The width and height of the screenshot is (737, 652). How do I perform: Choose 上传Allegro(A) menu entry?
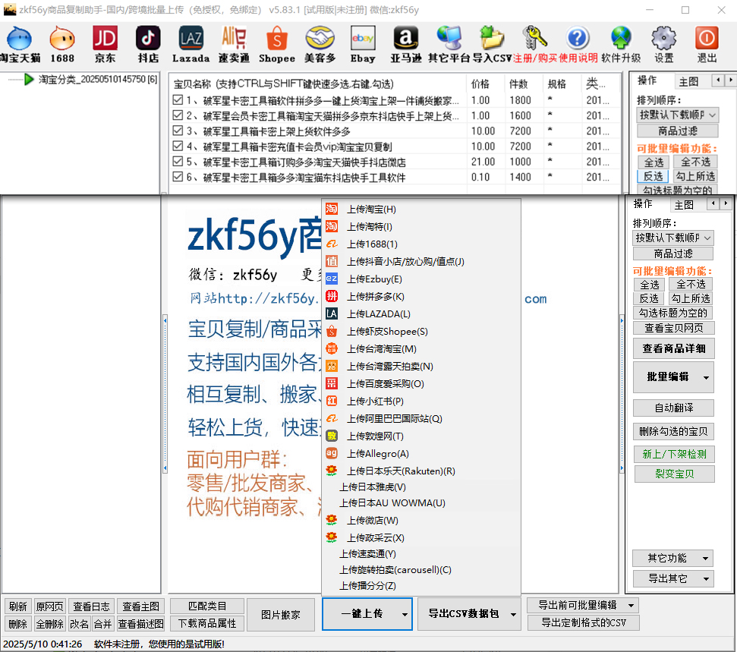tap(421, 454)
